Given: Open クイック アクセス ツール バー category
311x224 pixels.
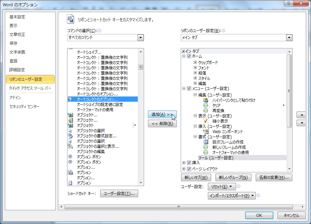Looking at the screenshot, I should point(30,88).
